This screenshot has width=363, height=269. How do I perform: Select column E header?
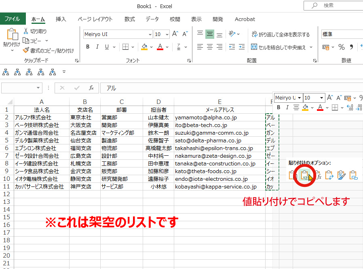219,102
